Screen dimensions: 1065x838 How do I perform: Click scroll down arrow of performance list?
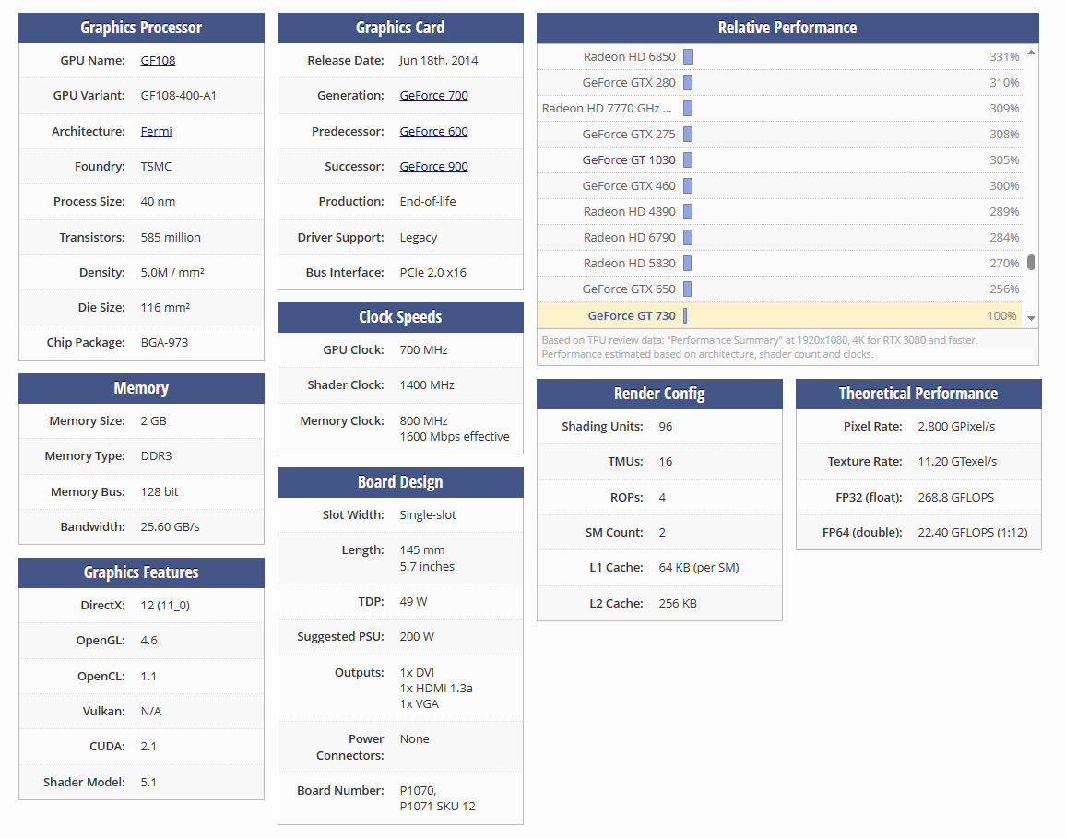click(1031, 318)
